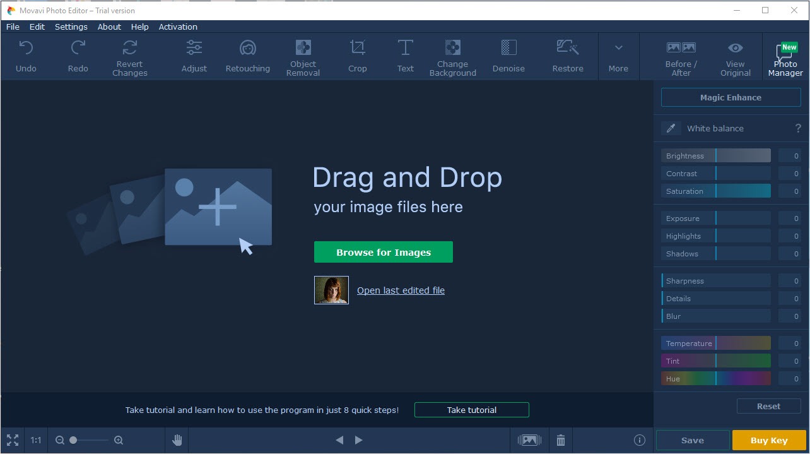This screenshot has height=454, width=810.
Task: Click the zoom level slider handle
Action: point(73,440)
